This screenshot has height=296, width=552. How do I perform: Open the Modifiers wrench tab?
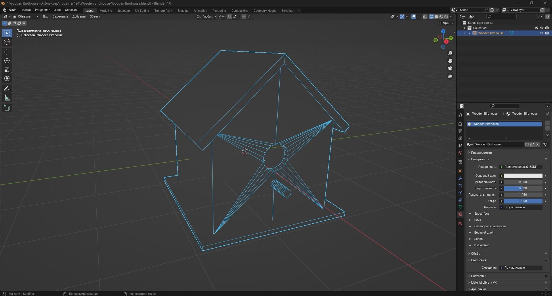click(x=460, y=178)
